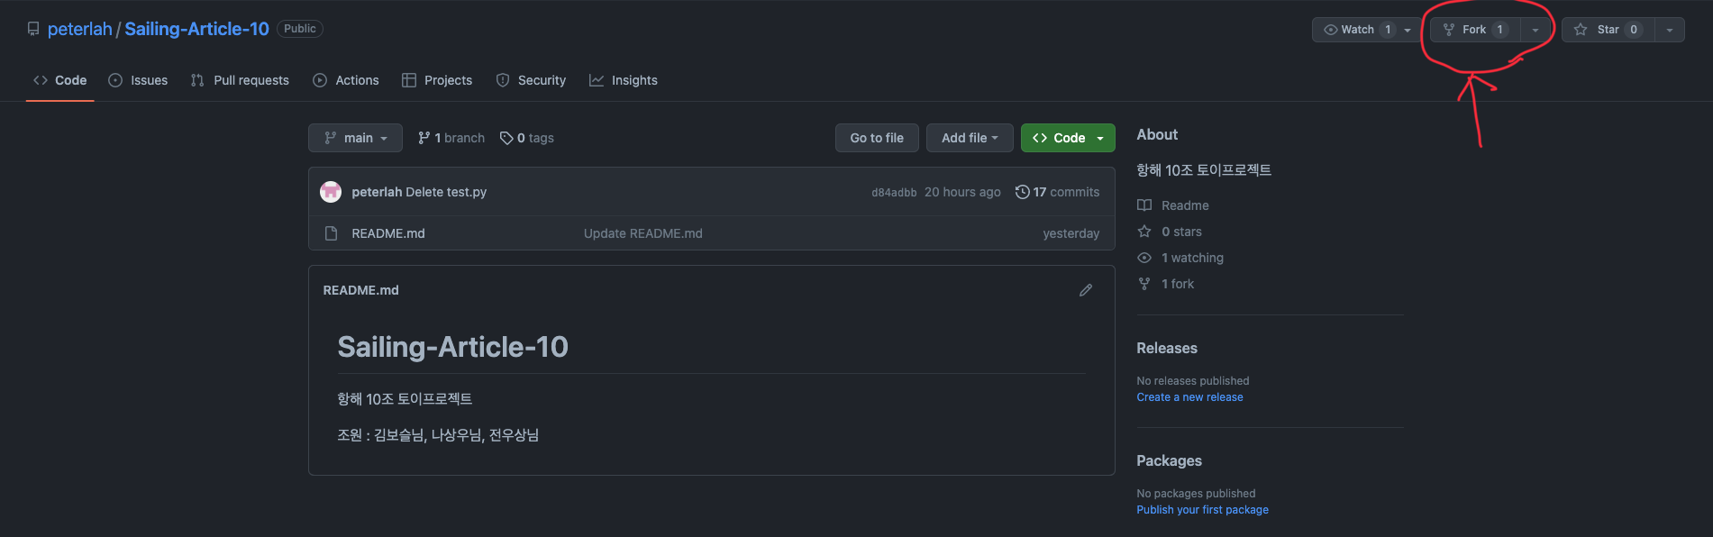This screenshot has width=1713, height=537.
Task: Open the Security tab
Action: [531, 80]
